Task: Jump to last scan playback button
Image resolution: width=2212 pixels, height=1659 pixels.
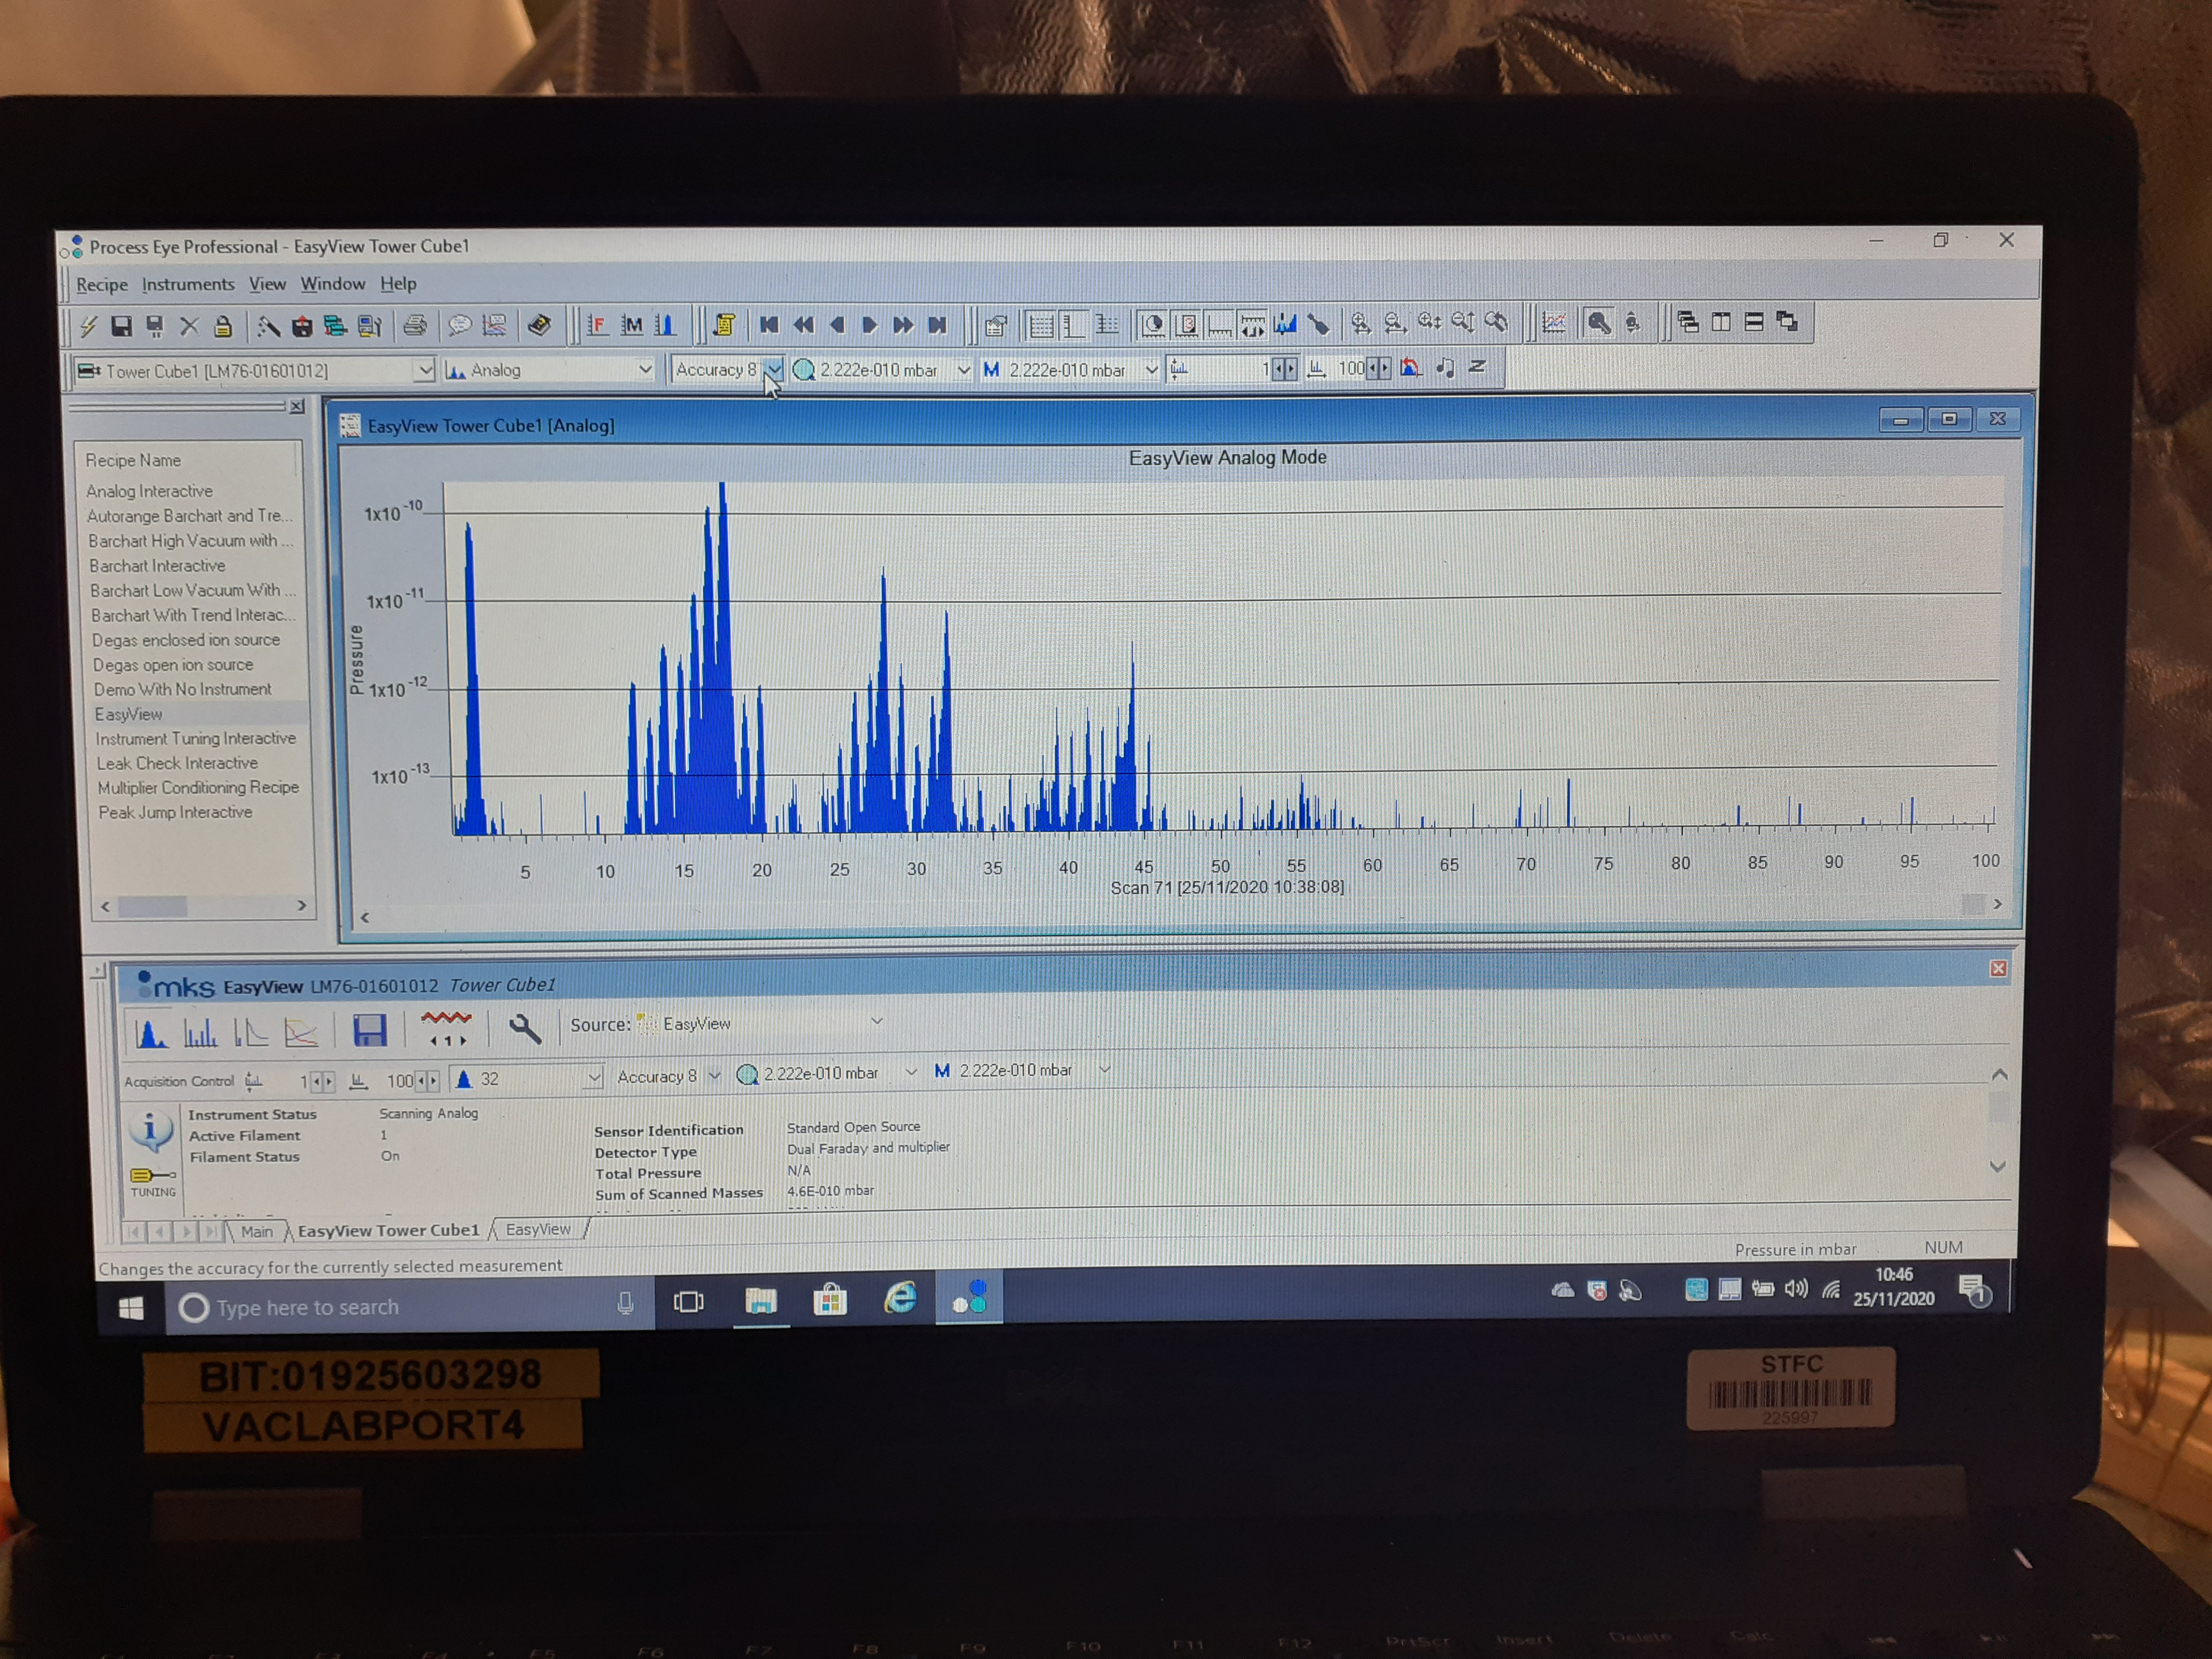Action: click(937, 325)
